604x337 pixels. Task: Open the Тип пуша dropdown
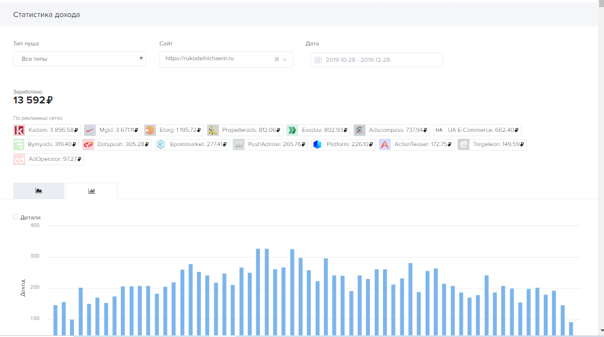coord(79,59)
